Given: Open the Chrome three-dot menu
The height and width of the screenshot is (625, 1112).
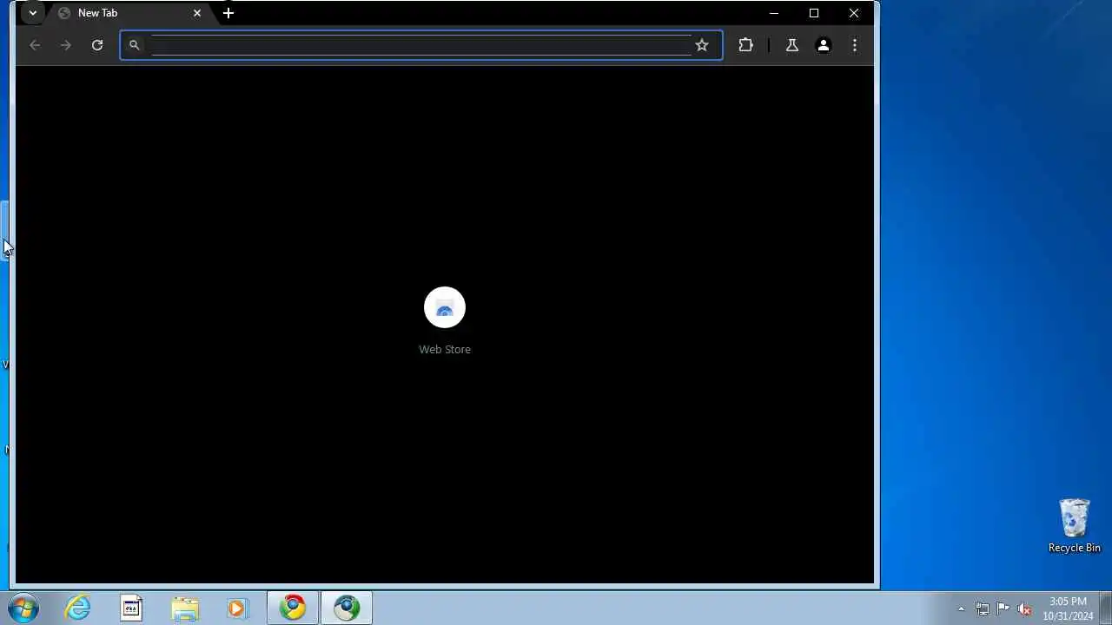Looking at the screenshot, I should pyautogui.click(x=855, y=45).
